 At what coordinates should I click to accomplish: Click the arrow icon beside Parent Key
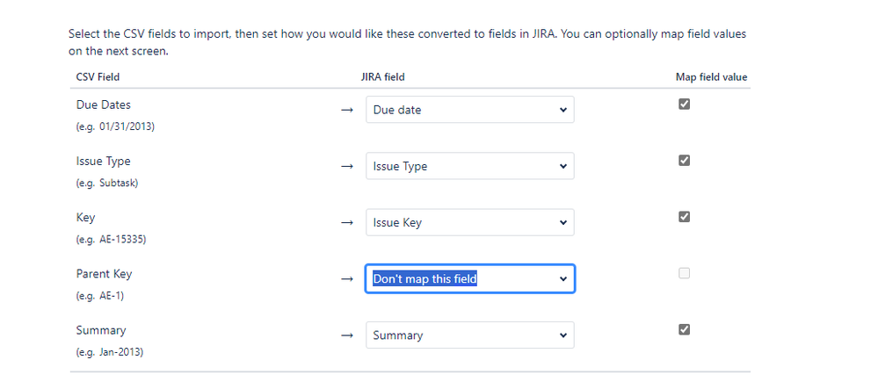click(x=347, y=279)
